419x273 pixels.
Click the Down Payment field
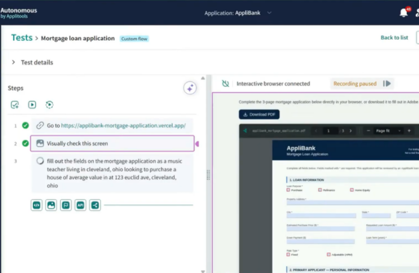pyautogui.click(x=321, y=241)
